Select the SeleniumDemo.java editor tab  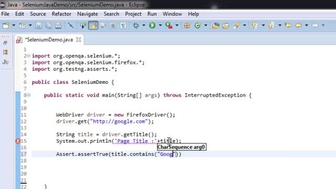(x=49, y=40)
